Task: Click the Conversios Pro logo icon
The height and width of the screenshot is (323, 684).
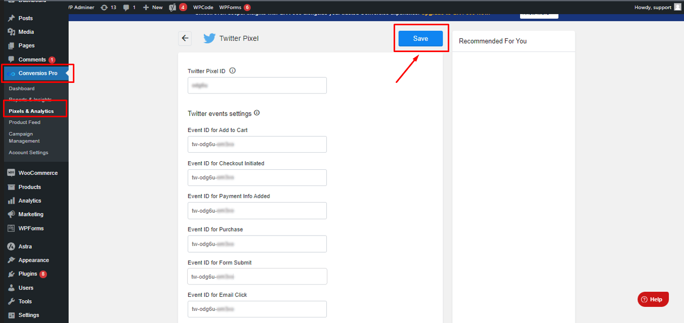Action: tap(12, 73)
